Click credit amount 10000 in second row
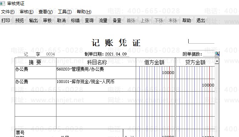 (208, 85)
